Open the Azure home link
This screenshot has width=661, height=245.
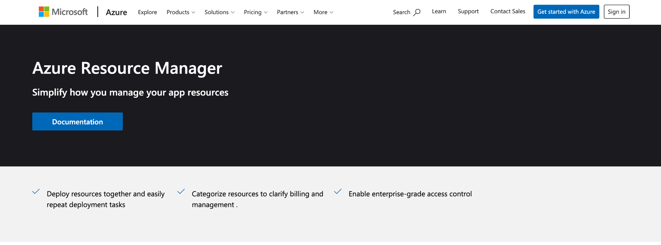pos(117,12)
